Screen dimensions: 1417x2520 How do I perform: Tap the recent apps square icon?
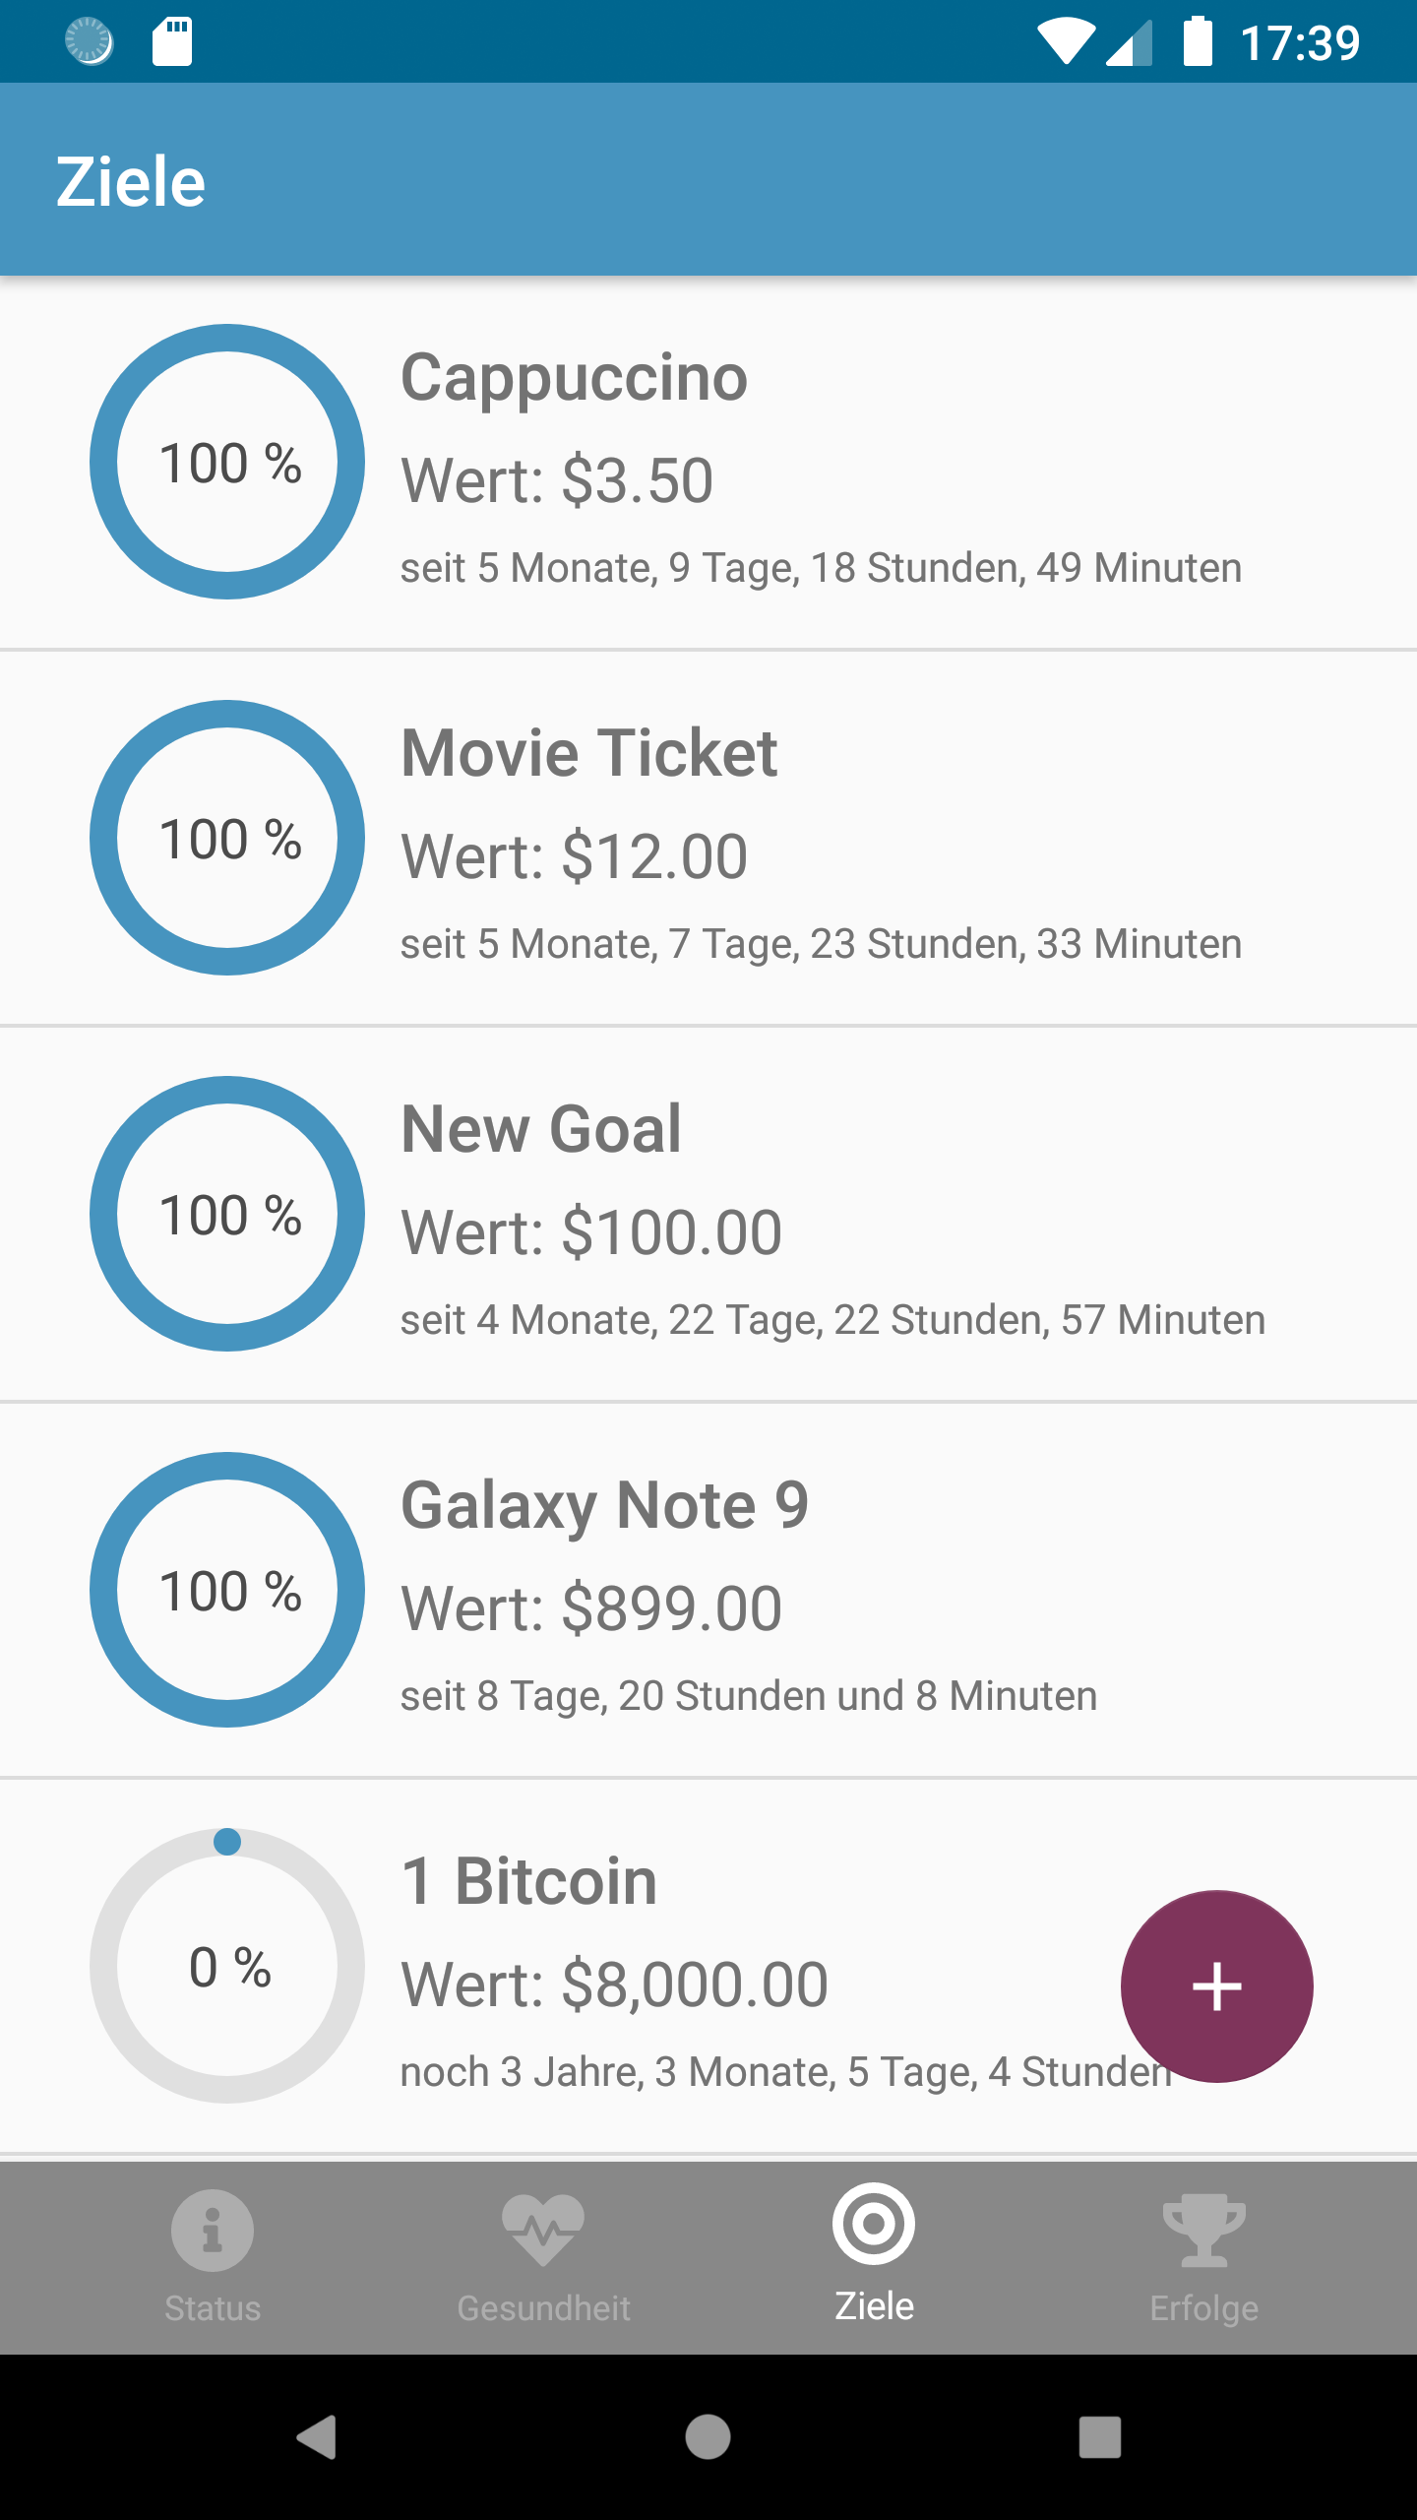pyautogui.click(x=1099, y=2437)
